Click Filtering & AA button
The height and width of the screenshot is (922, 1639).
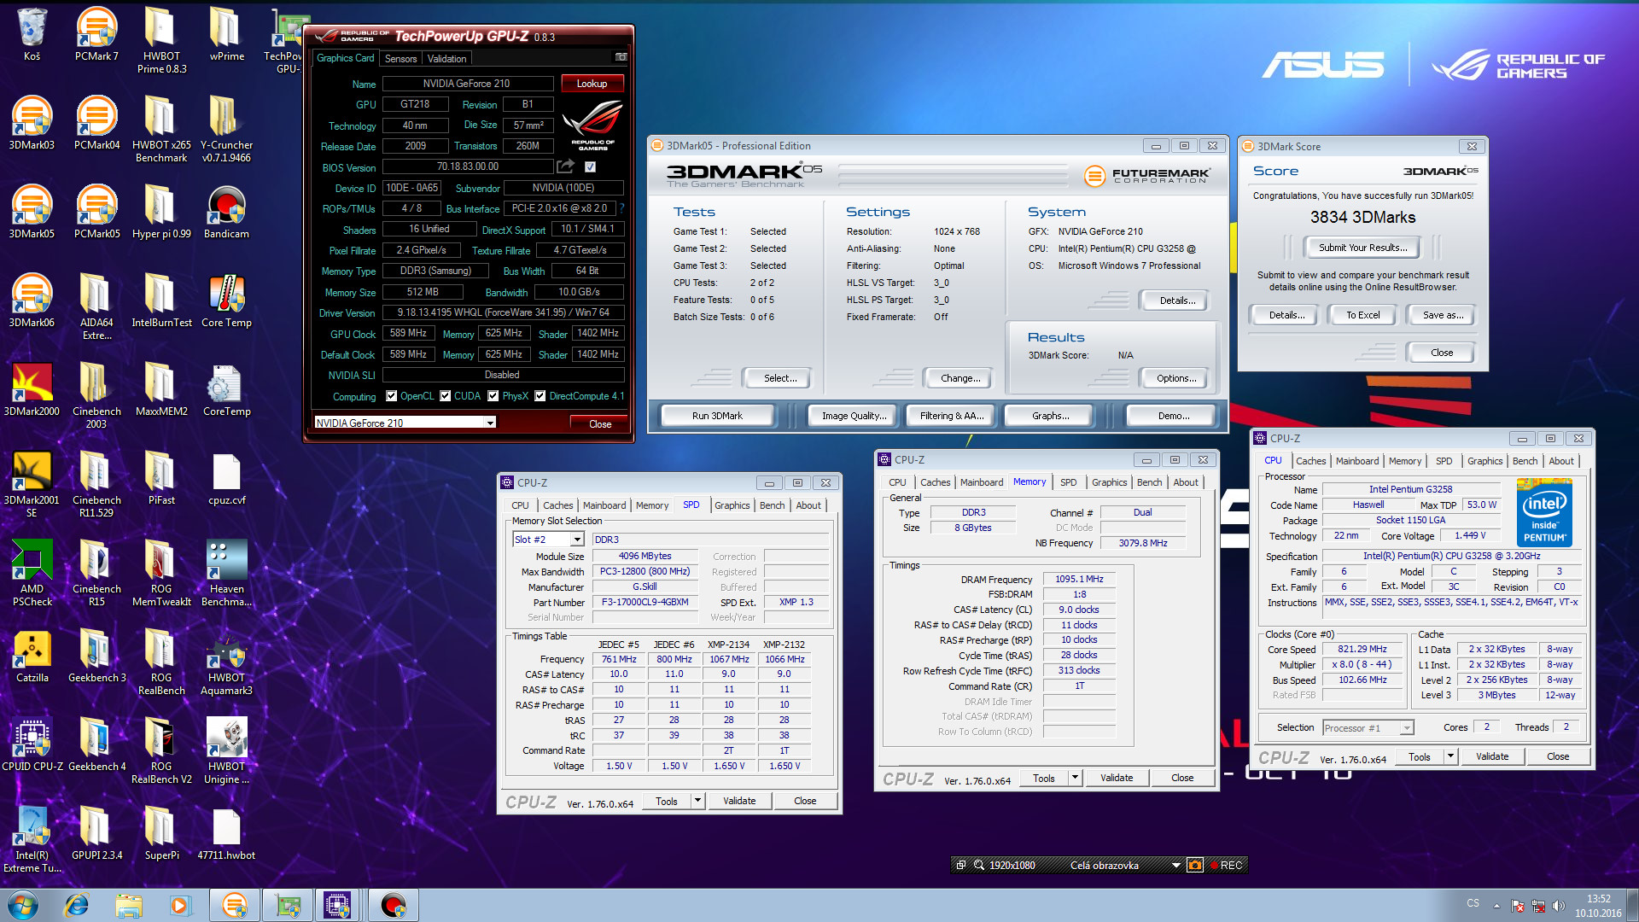tap(952, 416)
